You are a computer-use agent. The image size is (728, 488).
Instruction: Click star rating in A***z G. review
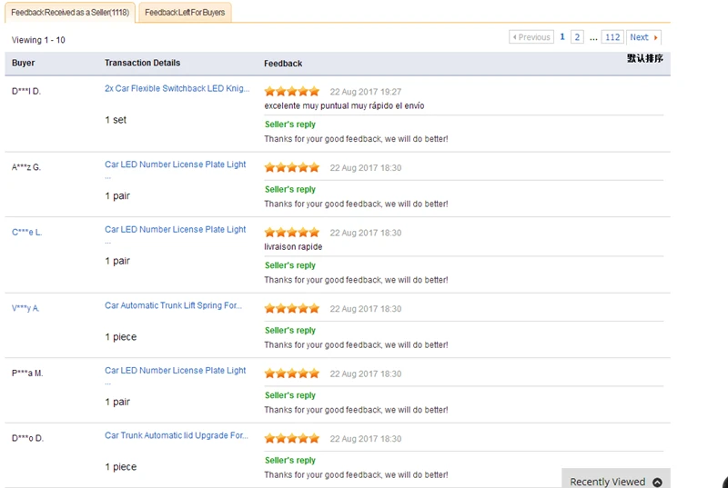pyautogui.click(x=292, y=167)
